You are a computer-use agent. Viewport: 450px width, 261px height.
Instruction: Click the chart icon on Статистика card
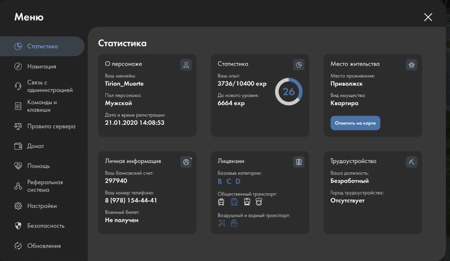(299, 64)
